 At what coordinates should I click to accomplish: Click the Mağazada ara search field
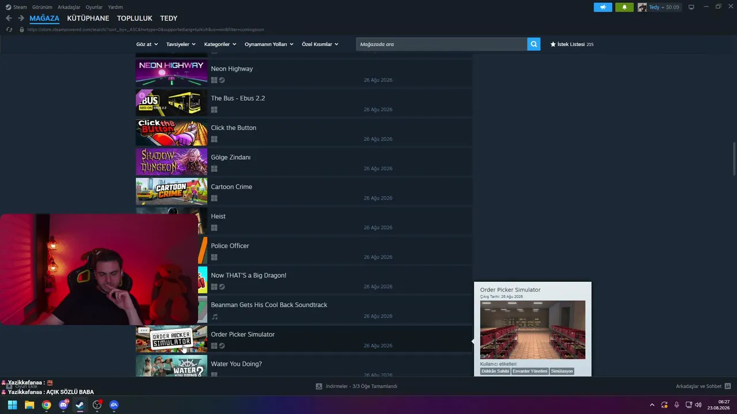[x=442, y=44]
